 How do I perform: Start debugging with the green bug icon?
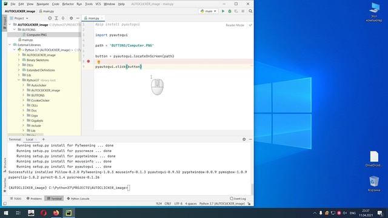pyautogui.click(x=230, y=11)
